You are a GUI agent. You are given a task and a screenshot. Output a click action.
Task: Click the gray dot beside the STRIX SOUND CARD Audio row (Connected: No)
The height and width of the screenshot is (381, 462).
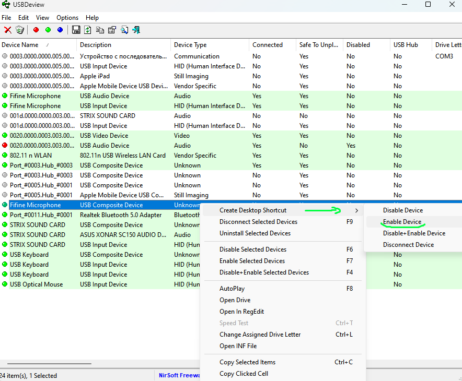click(x=5, y=115)
